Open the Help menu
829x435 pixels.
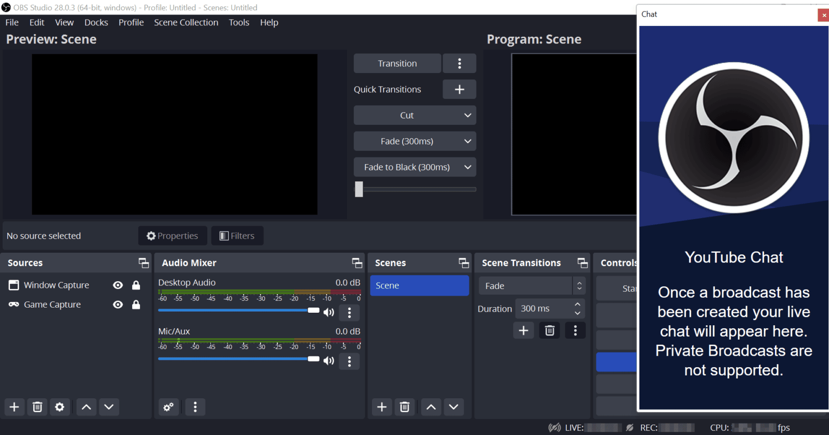coord(269,22)
